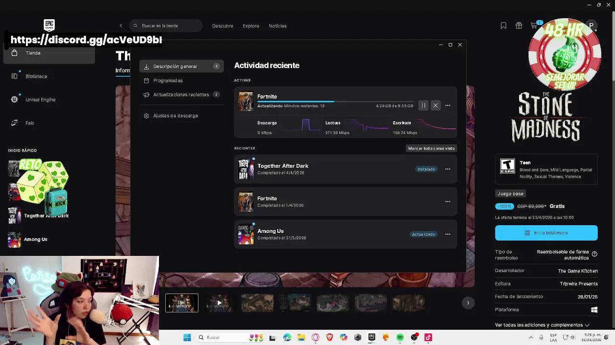
Task: Pause the Fortnite update
Action: [x=423, y=105]
